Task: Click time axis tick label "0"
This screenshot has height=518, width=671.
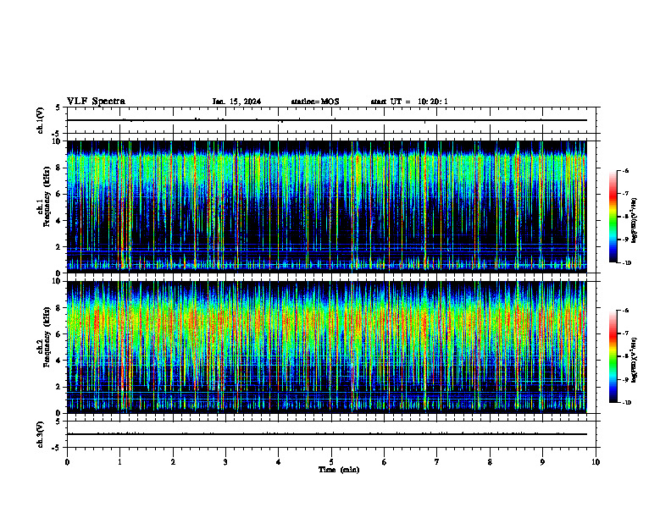Action: point(67,462)
